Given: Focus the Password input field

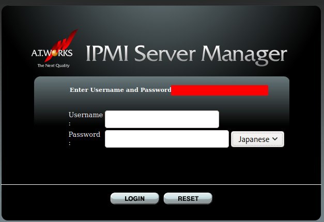Looking at the screenshot, I should 167,139.
